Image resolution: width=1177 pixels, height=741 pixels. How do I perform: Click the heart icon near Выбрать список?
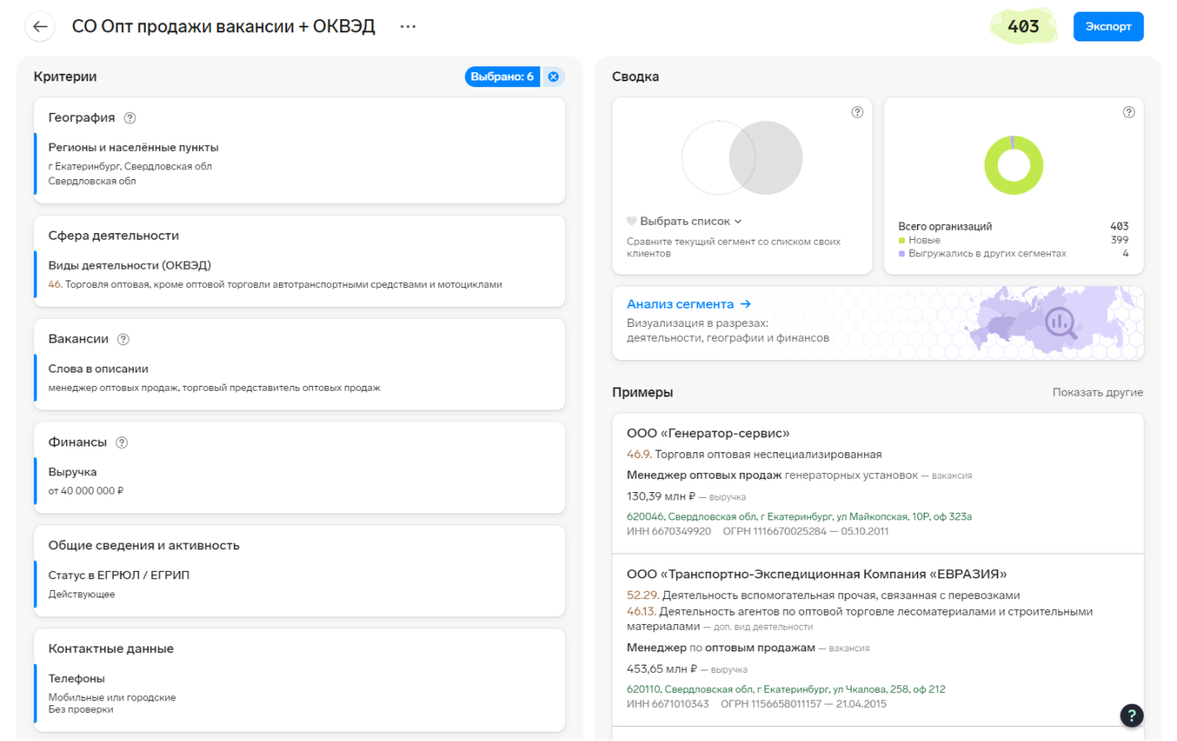pos(632,222)
